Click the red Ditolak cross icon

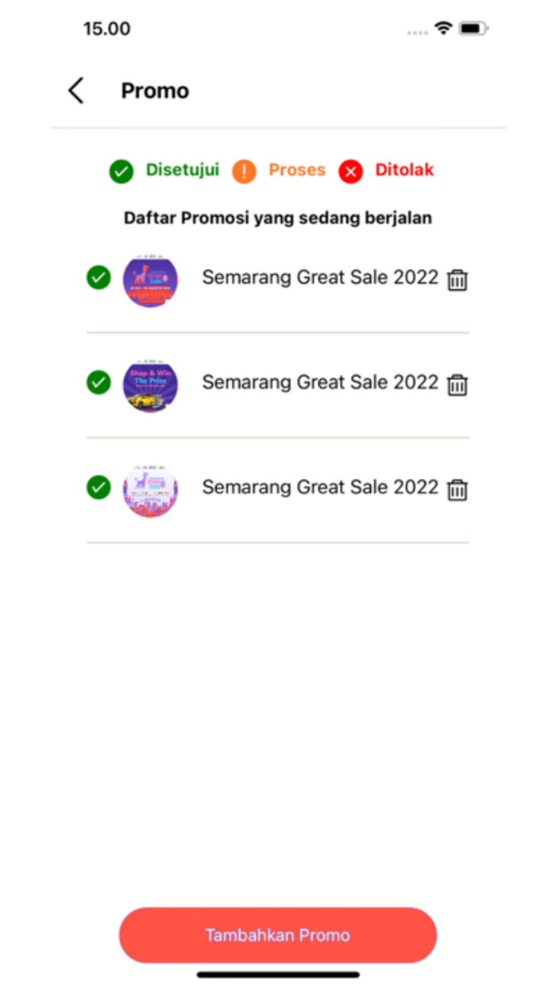pos(349,171)
